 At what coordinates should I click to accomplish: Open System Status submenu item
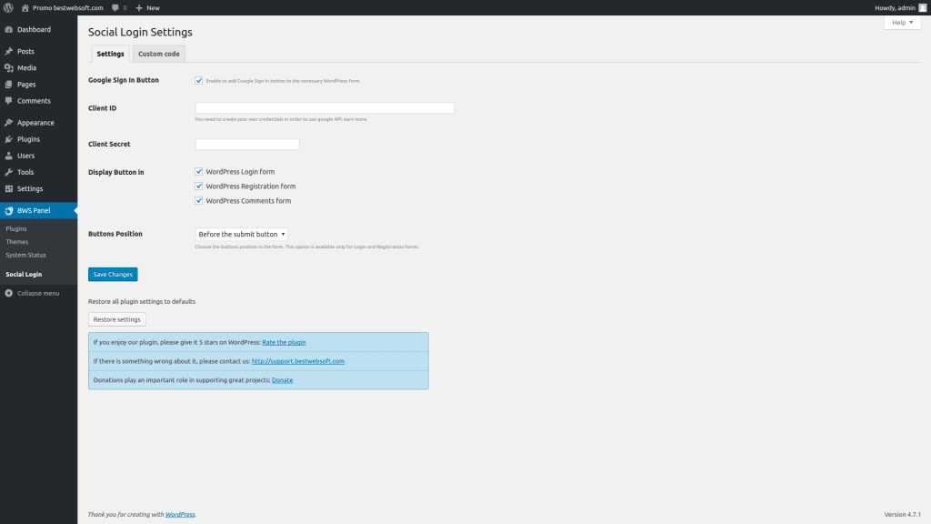pos(25,255)
